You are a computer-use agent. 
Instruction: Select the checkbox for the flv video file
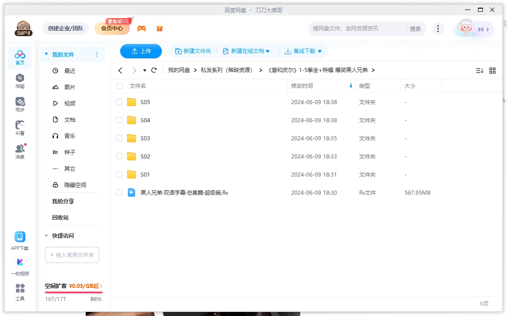coord(119,192)
